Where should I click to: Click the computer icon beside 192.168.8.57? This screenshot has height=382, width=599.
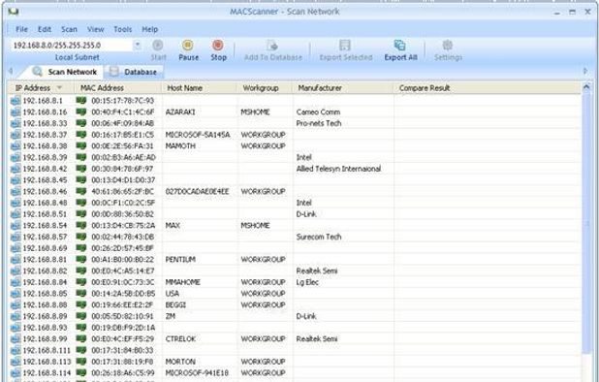(x=16, y=238)
